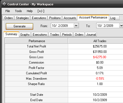Screen dimensions: 123x103
Task: Click the To date field 10/2/2009
Action: 110,25
